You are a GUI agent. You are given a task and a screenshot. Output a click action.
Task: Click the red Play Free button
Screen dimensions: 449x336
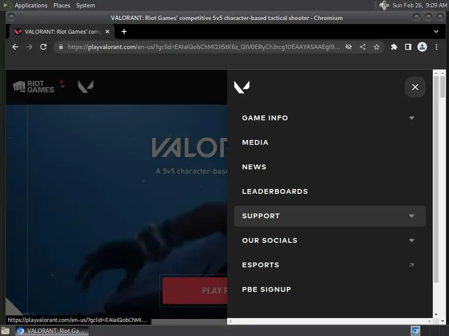195,290
